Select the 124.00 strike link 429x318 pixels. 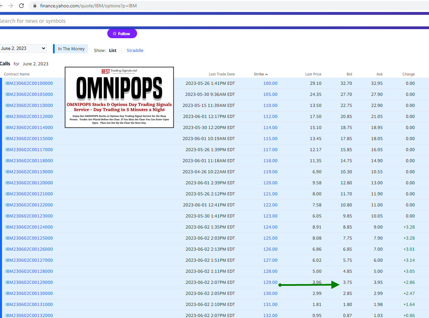(270, 227)
